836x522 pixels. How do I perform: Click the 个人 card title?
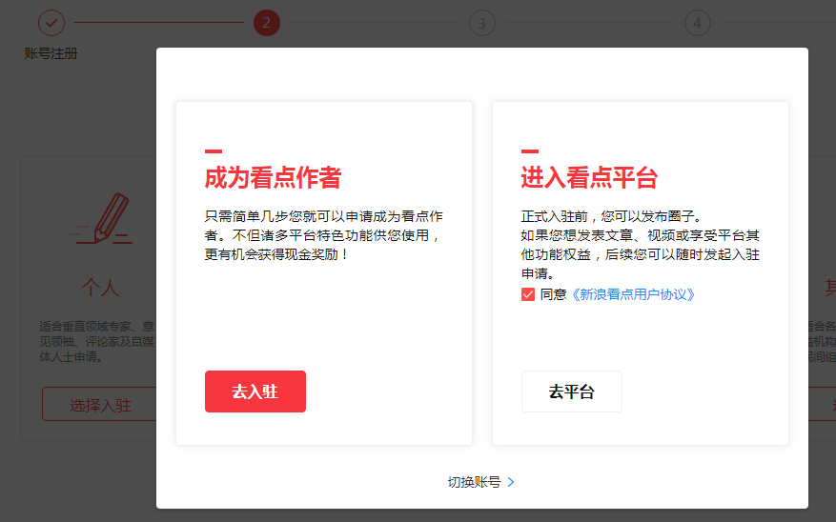coord(100,288)
